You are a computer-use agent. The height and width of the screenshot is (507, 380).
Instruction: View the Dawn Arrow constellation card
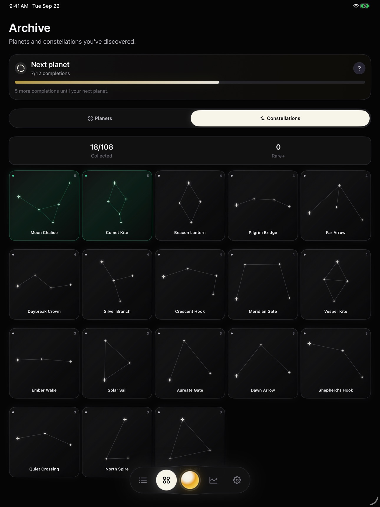pos(263,363)
